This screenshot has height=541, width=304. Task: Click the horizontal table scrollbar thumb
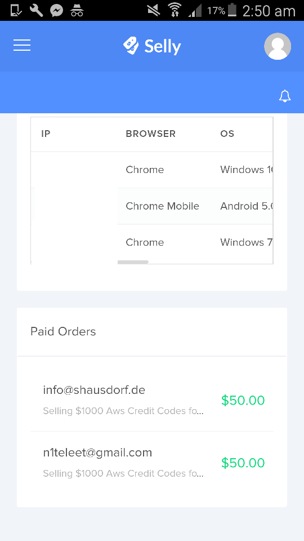[133, 262]
